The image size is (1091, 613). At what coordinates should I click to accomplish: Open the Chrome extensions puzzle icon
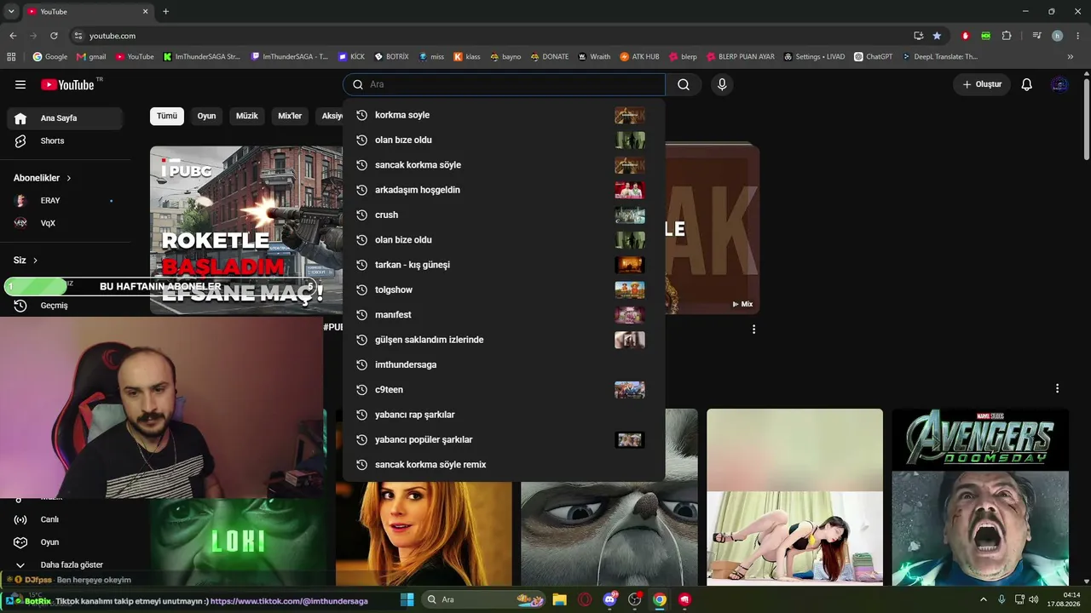[1007, 36]
